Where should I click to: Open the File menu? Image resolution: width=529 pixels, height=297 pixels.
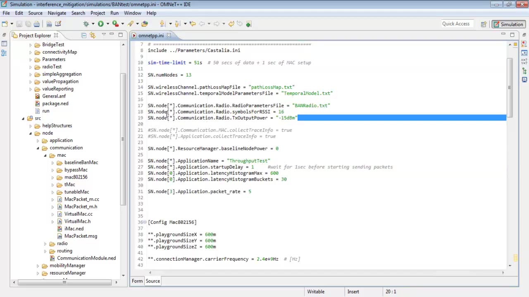pos(6,13)
